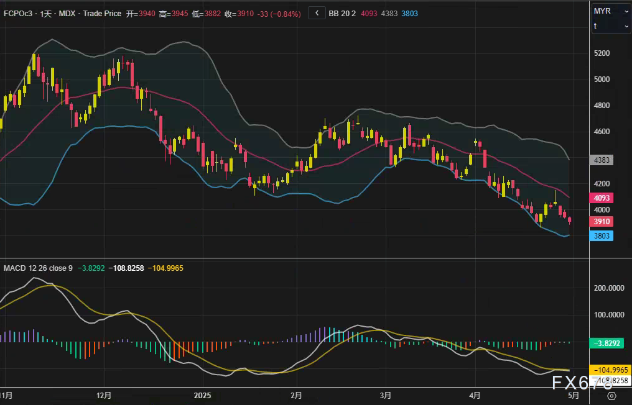Click the 3910 last price tag
This screenshot has width=632, height=405.
pos(603,222)
